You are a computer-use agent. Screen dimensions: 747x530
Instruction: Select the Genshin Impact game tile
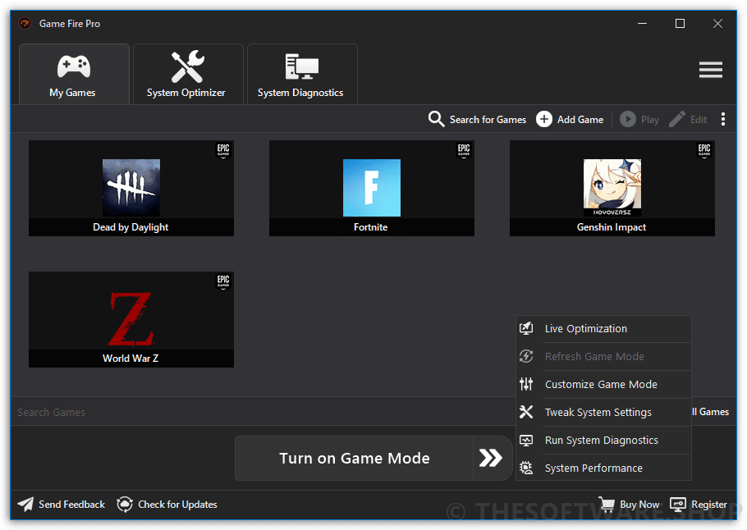[x=612, y=188]
